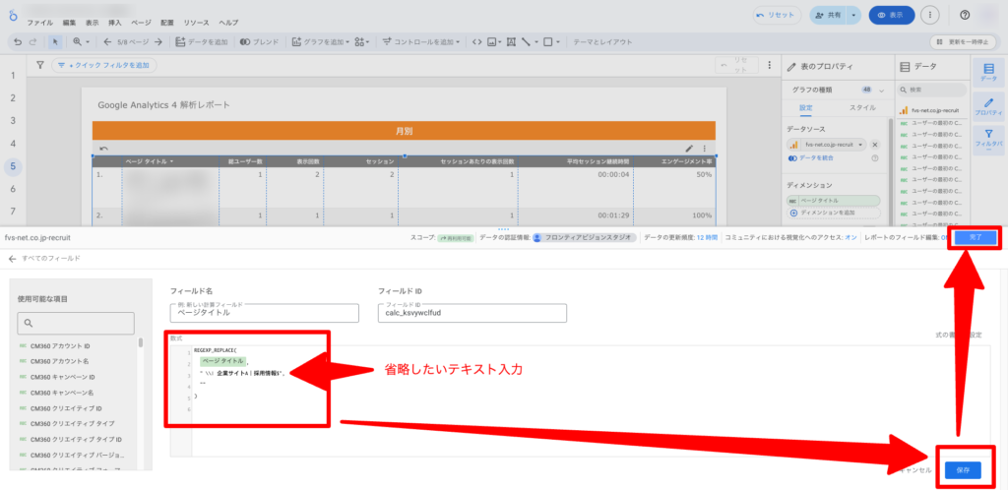
Task: Click the embed URL code icon
Action: pyautogui.click(x=476, y=42)
